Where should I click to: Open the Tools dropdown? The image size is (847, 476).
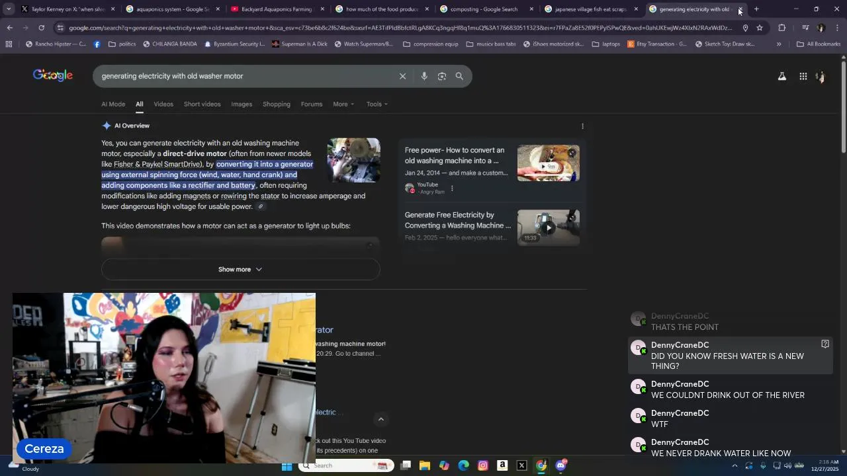(377, 104)
